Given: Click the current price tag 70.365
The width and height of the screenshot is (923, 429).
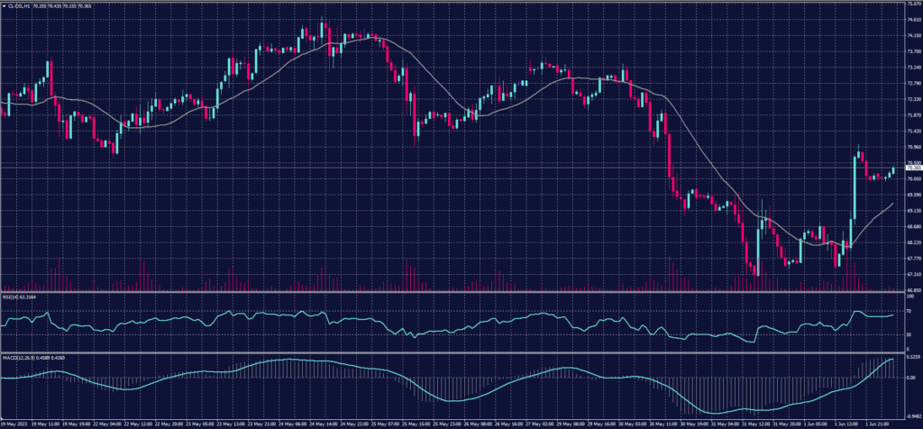Looking at the screenshot, I should (913, 168).
